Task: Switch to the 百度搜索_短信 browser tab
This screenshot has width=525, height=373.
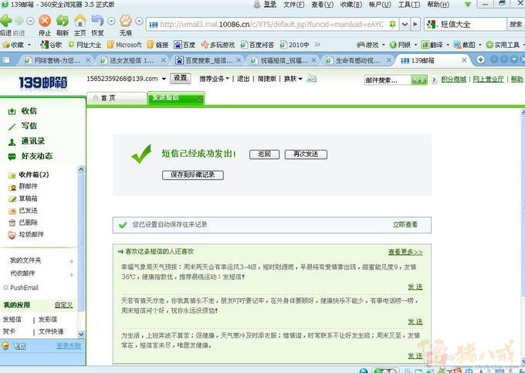Action: pos(208,60)
